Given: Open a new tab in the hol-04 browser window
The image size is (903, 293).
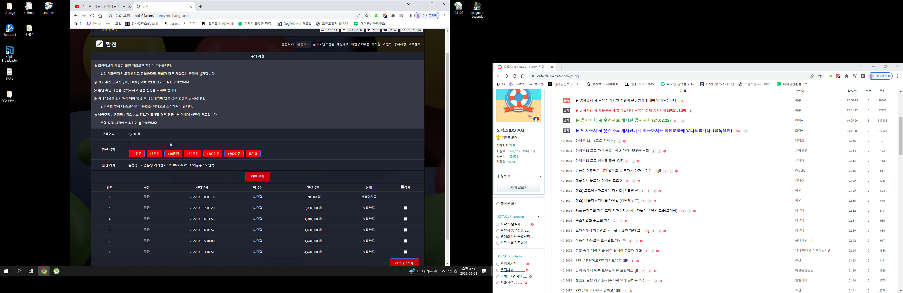Looking at the screenshot, I should click(201, 7).
